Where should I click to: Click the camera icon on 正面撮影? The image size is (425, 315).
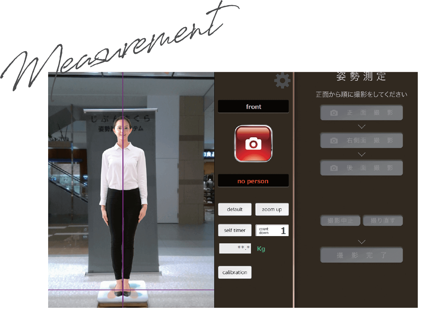point(334,113)
